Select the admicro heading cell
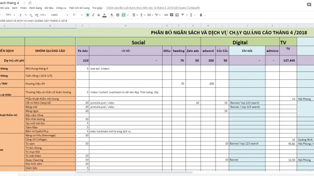Viewport: 314px width, 176px height. 273,51
